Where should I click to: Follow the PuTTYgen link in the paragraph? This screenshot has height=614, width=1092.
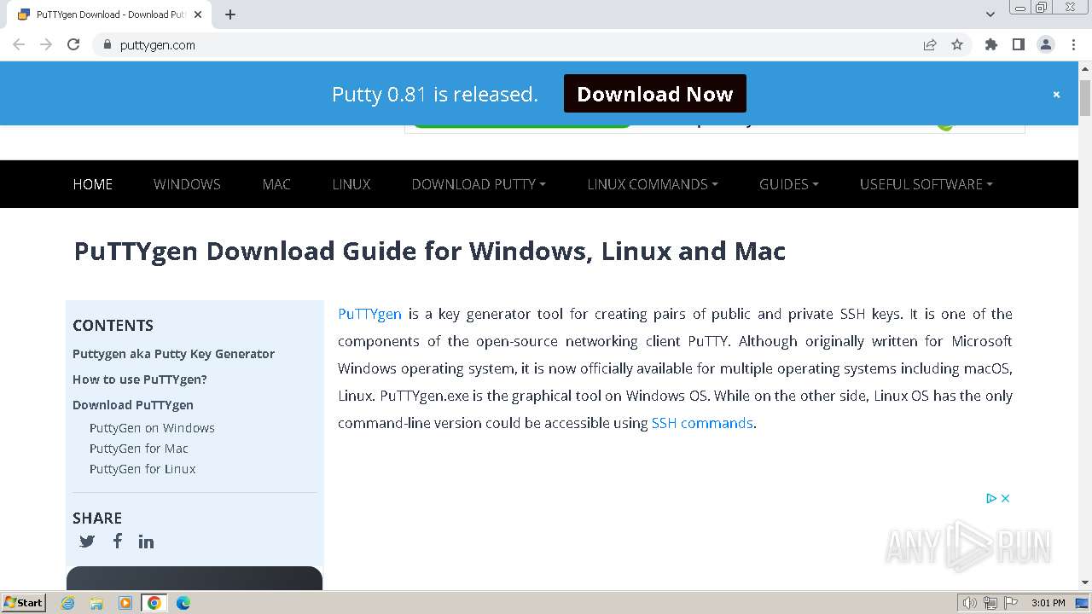point(369,314)
